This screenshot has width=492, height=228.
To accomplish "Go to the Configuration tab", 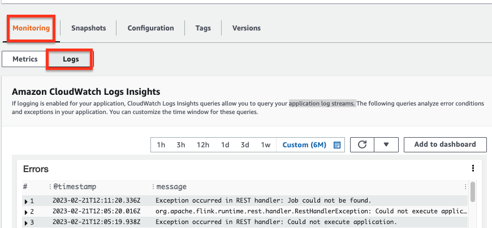I will pos(150,28).
